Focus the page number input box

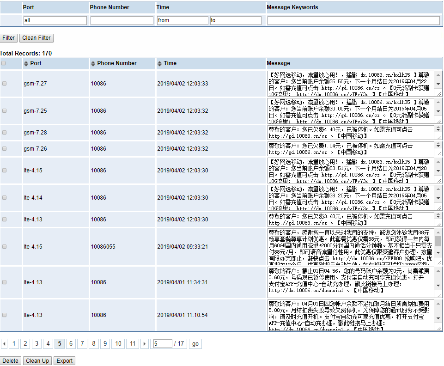pos(163,344)
